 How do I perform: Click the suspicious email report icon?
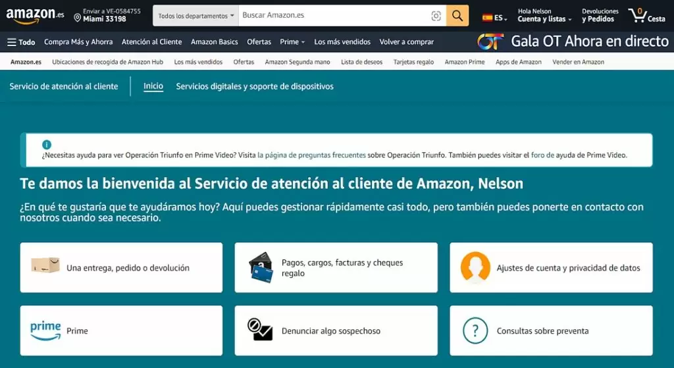260,330
